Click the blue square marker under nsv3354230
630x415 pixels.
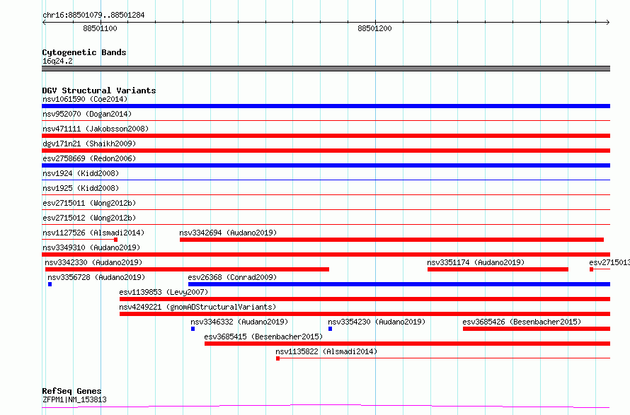[331, 329]
